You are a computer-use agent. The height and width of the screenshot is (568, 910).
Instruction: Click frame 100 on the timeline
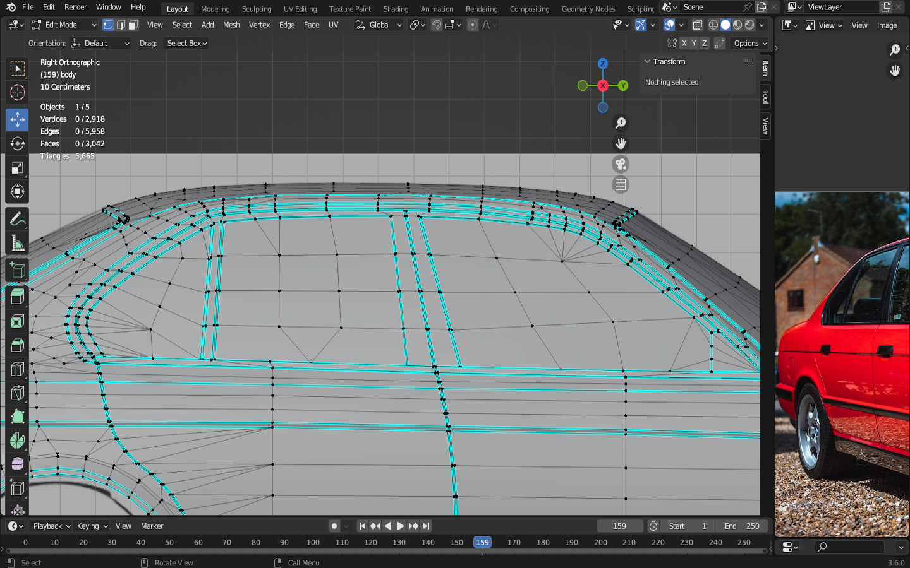click(x=313, y=542)
